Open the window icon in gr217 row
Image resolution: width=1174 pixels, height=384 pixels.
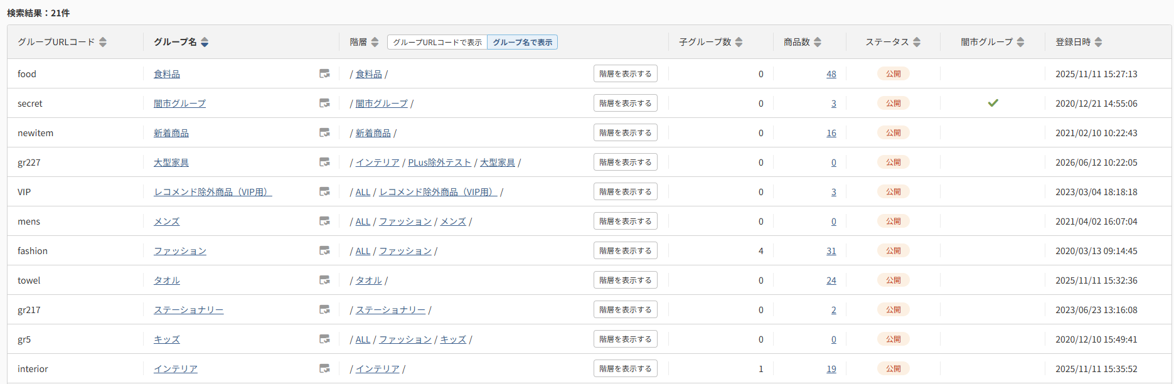[x=324, y=310]
